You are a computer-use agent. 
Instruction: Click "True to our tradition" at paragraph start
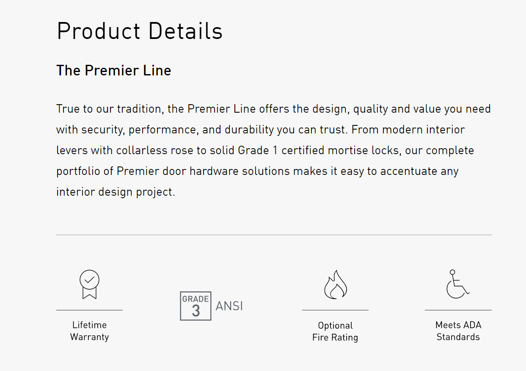pyautogui.click(x=109, y=109)
